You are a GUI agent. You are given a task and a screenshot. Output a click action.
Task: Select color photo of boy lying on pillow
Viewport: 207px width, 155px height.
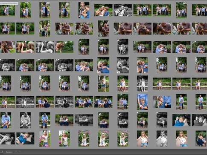click(x=25, y=138)
